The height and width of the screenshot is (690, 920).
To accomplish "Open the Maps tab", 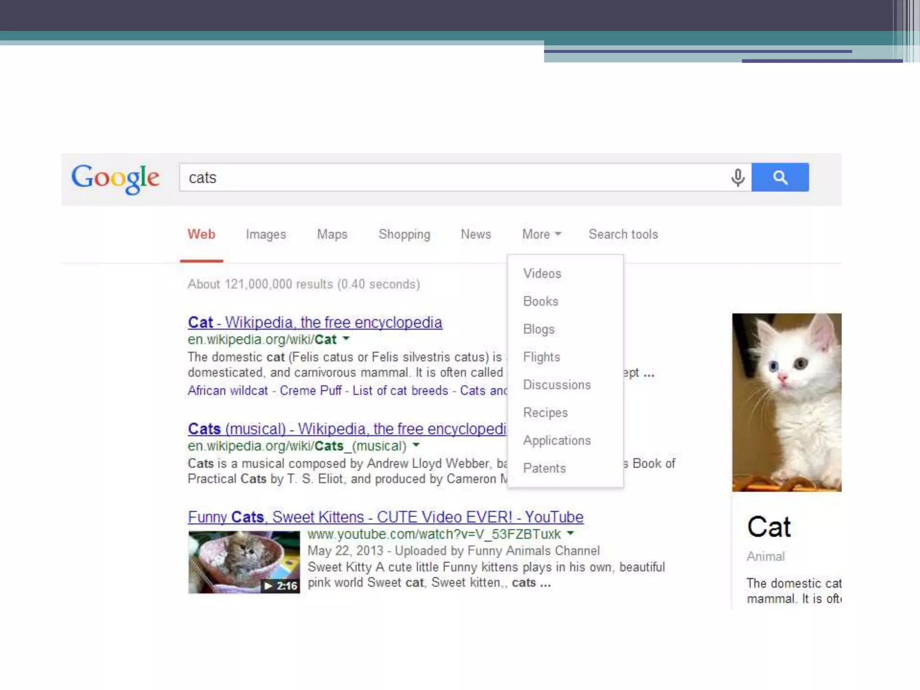I will tap(332, 234).
